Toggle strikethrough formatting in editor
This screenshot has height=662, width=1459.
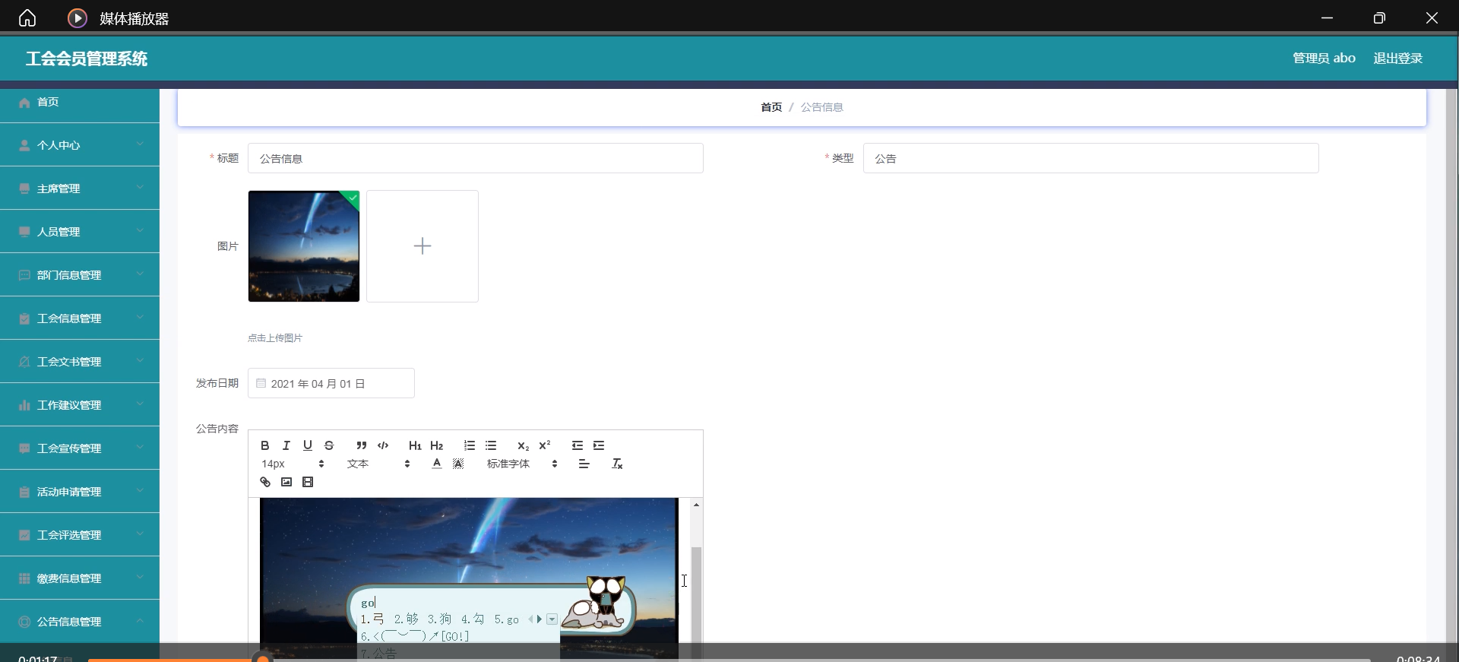[329, 445]
